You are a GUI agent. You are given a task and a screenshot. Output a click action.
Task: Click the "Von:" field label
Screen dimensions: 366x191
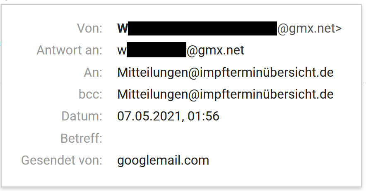(x=89, y=28)
